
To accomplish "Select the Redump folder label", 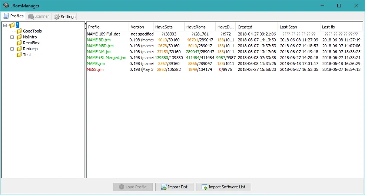I will [x=30, y=49].
